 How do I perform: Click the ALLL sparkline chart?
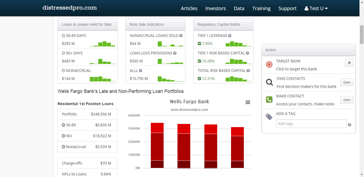(x=171, y=79)
